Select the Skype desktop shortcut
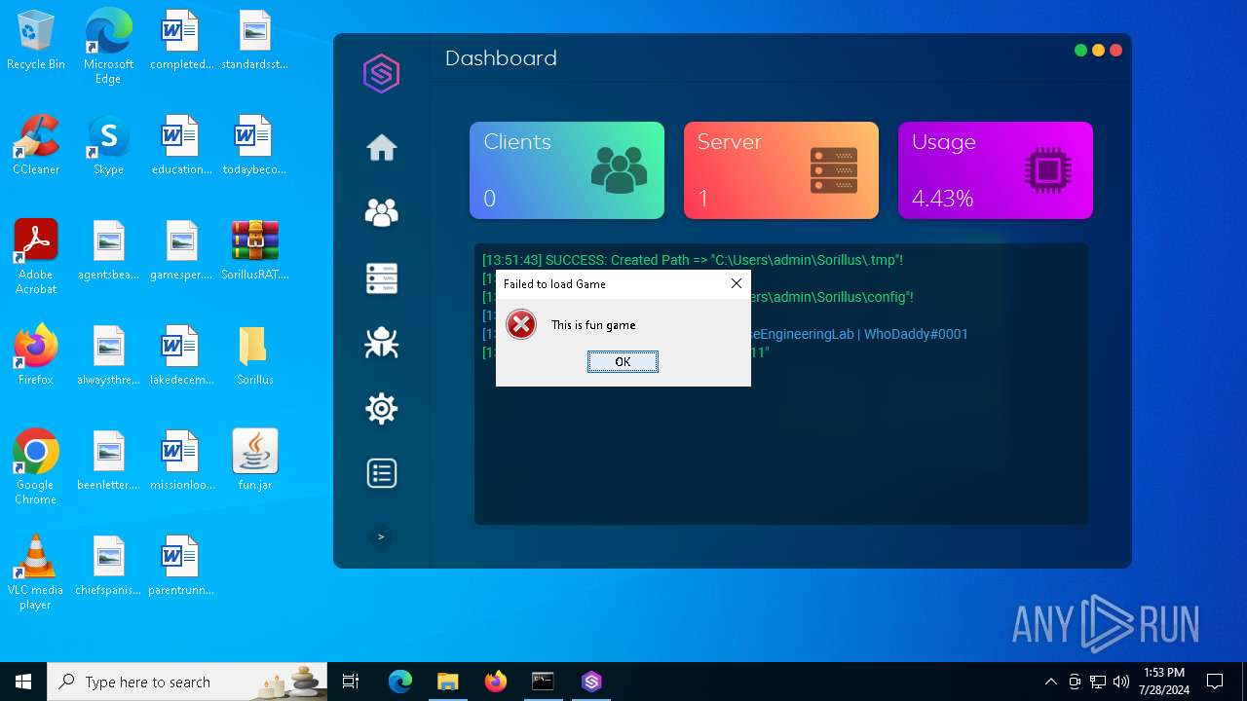Viewport: 1247px width, 701px height. coord(108,146)
